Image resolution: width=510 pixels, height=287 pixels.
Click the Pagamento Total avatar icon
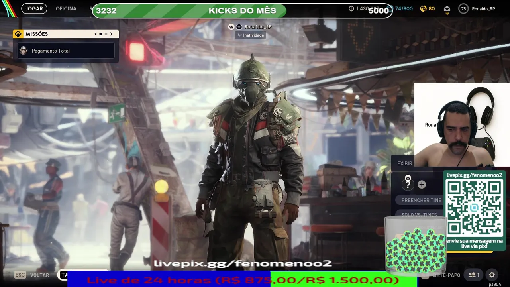tap(24, 51)
